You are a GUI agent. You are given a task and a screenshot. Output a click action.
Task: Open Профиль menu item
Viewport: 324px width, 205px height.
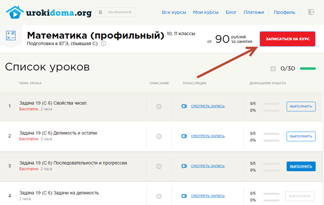click(x=284, y=13)
